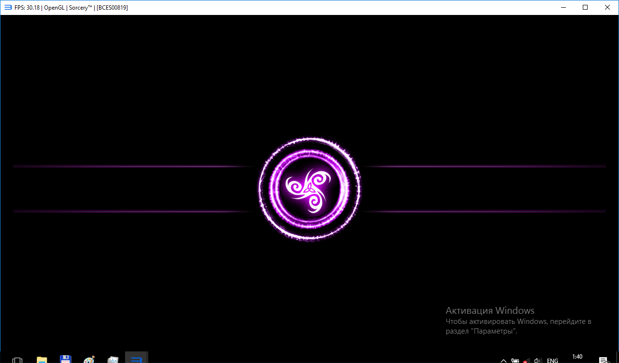This screenshot has width=619, height=363.
Task: Open the Action Center notifications
Action: [603, 360]
